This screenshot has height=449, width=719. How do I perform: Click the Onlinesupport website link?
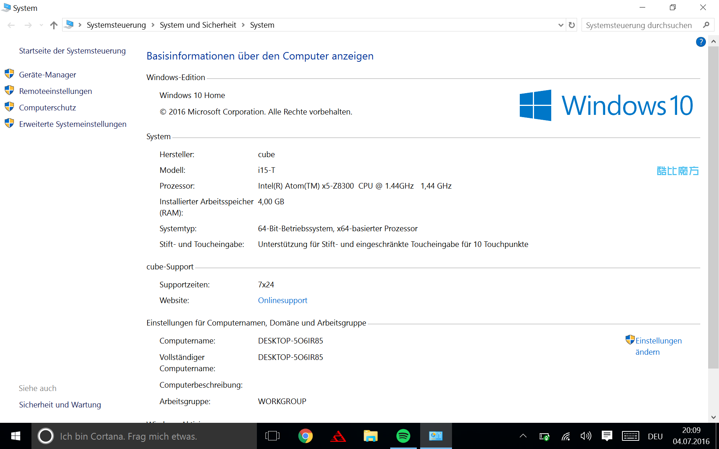tap(282, 300)
